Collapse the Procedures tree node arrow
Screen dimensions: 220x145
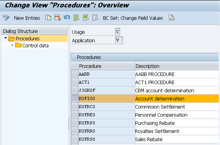5,38
